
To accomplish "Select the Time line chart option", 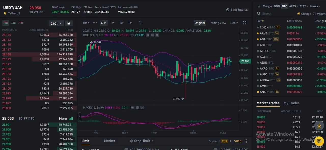I will coord(86,23).
